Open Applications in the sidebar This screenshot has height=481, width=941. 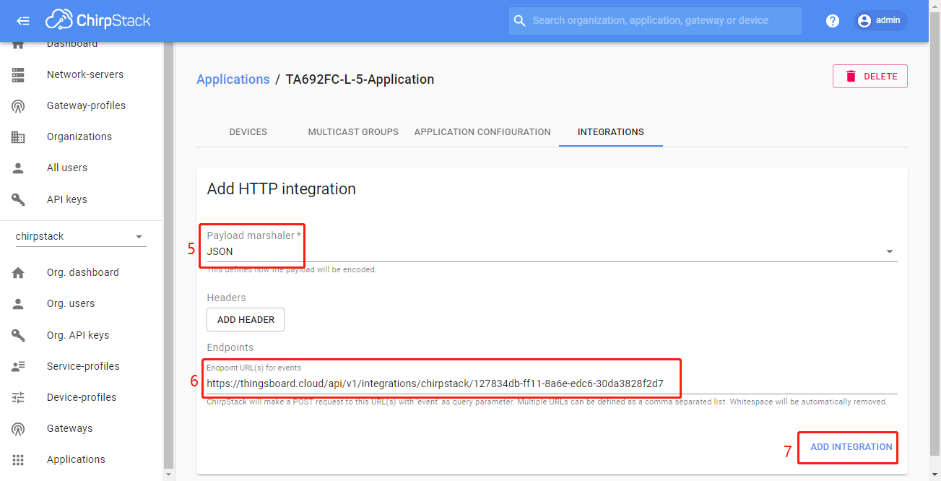coord(76,459)
